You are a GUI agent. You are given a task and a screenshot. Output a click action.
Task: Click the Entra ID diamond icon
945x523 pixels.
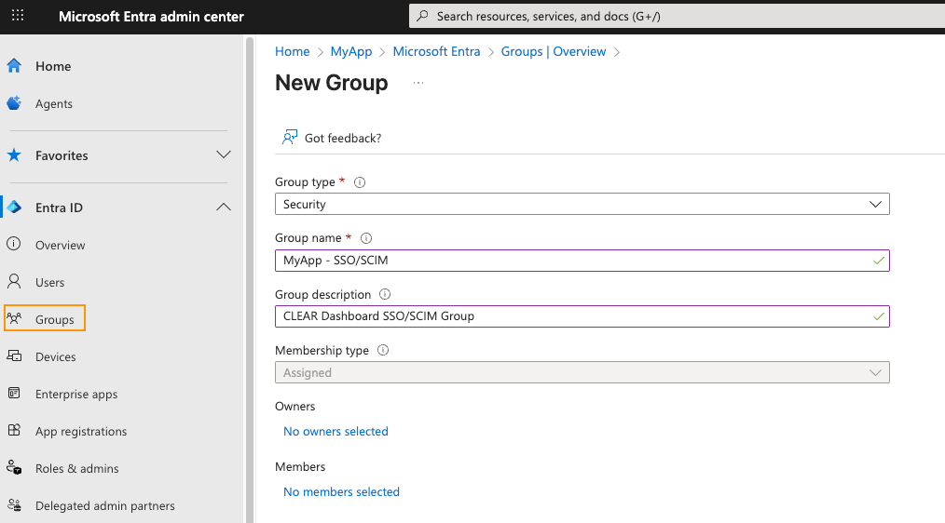pos(14,208)
